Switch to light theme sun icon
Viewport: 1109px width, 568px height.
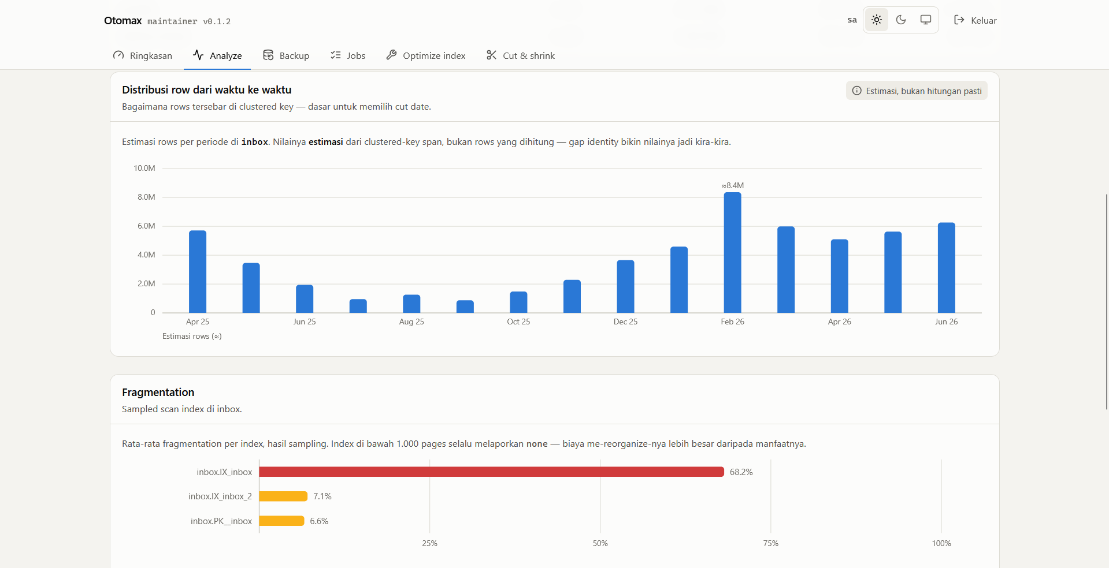click(x=877, y=20)
